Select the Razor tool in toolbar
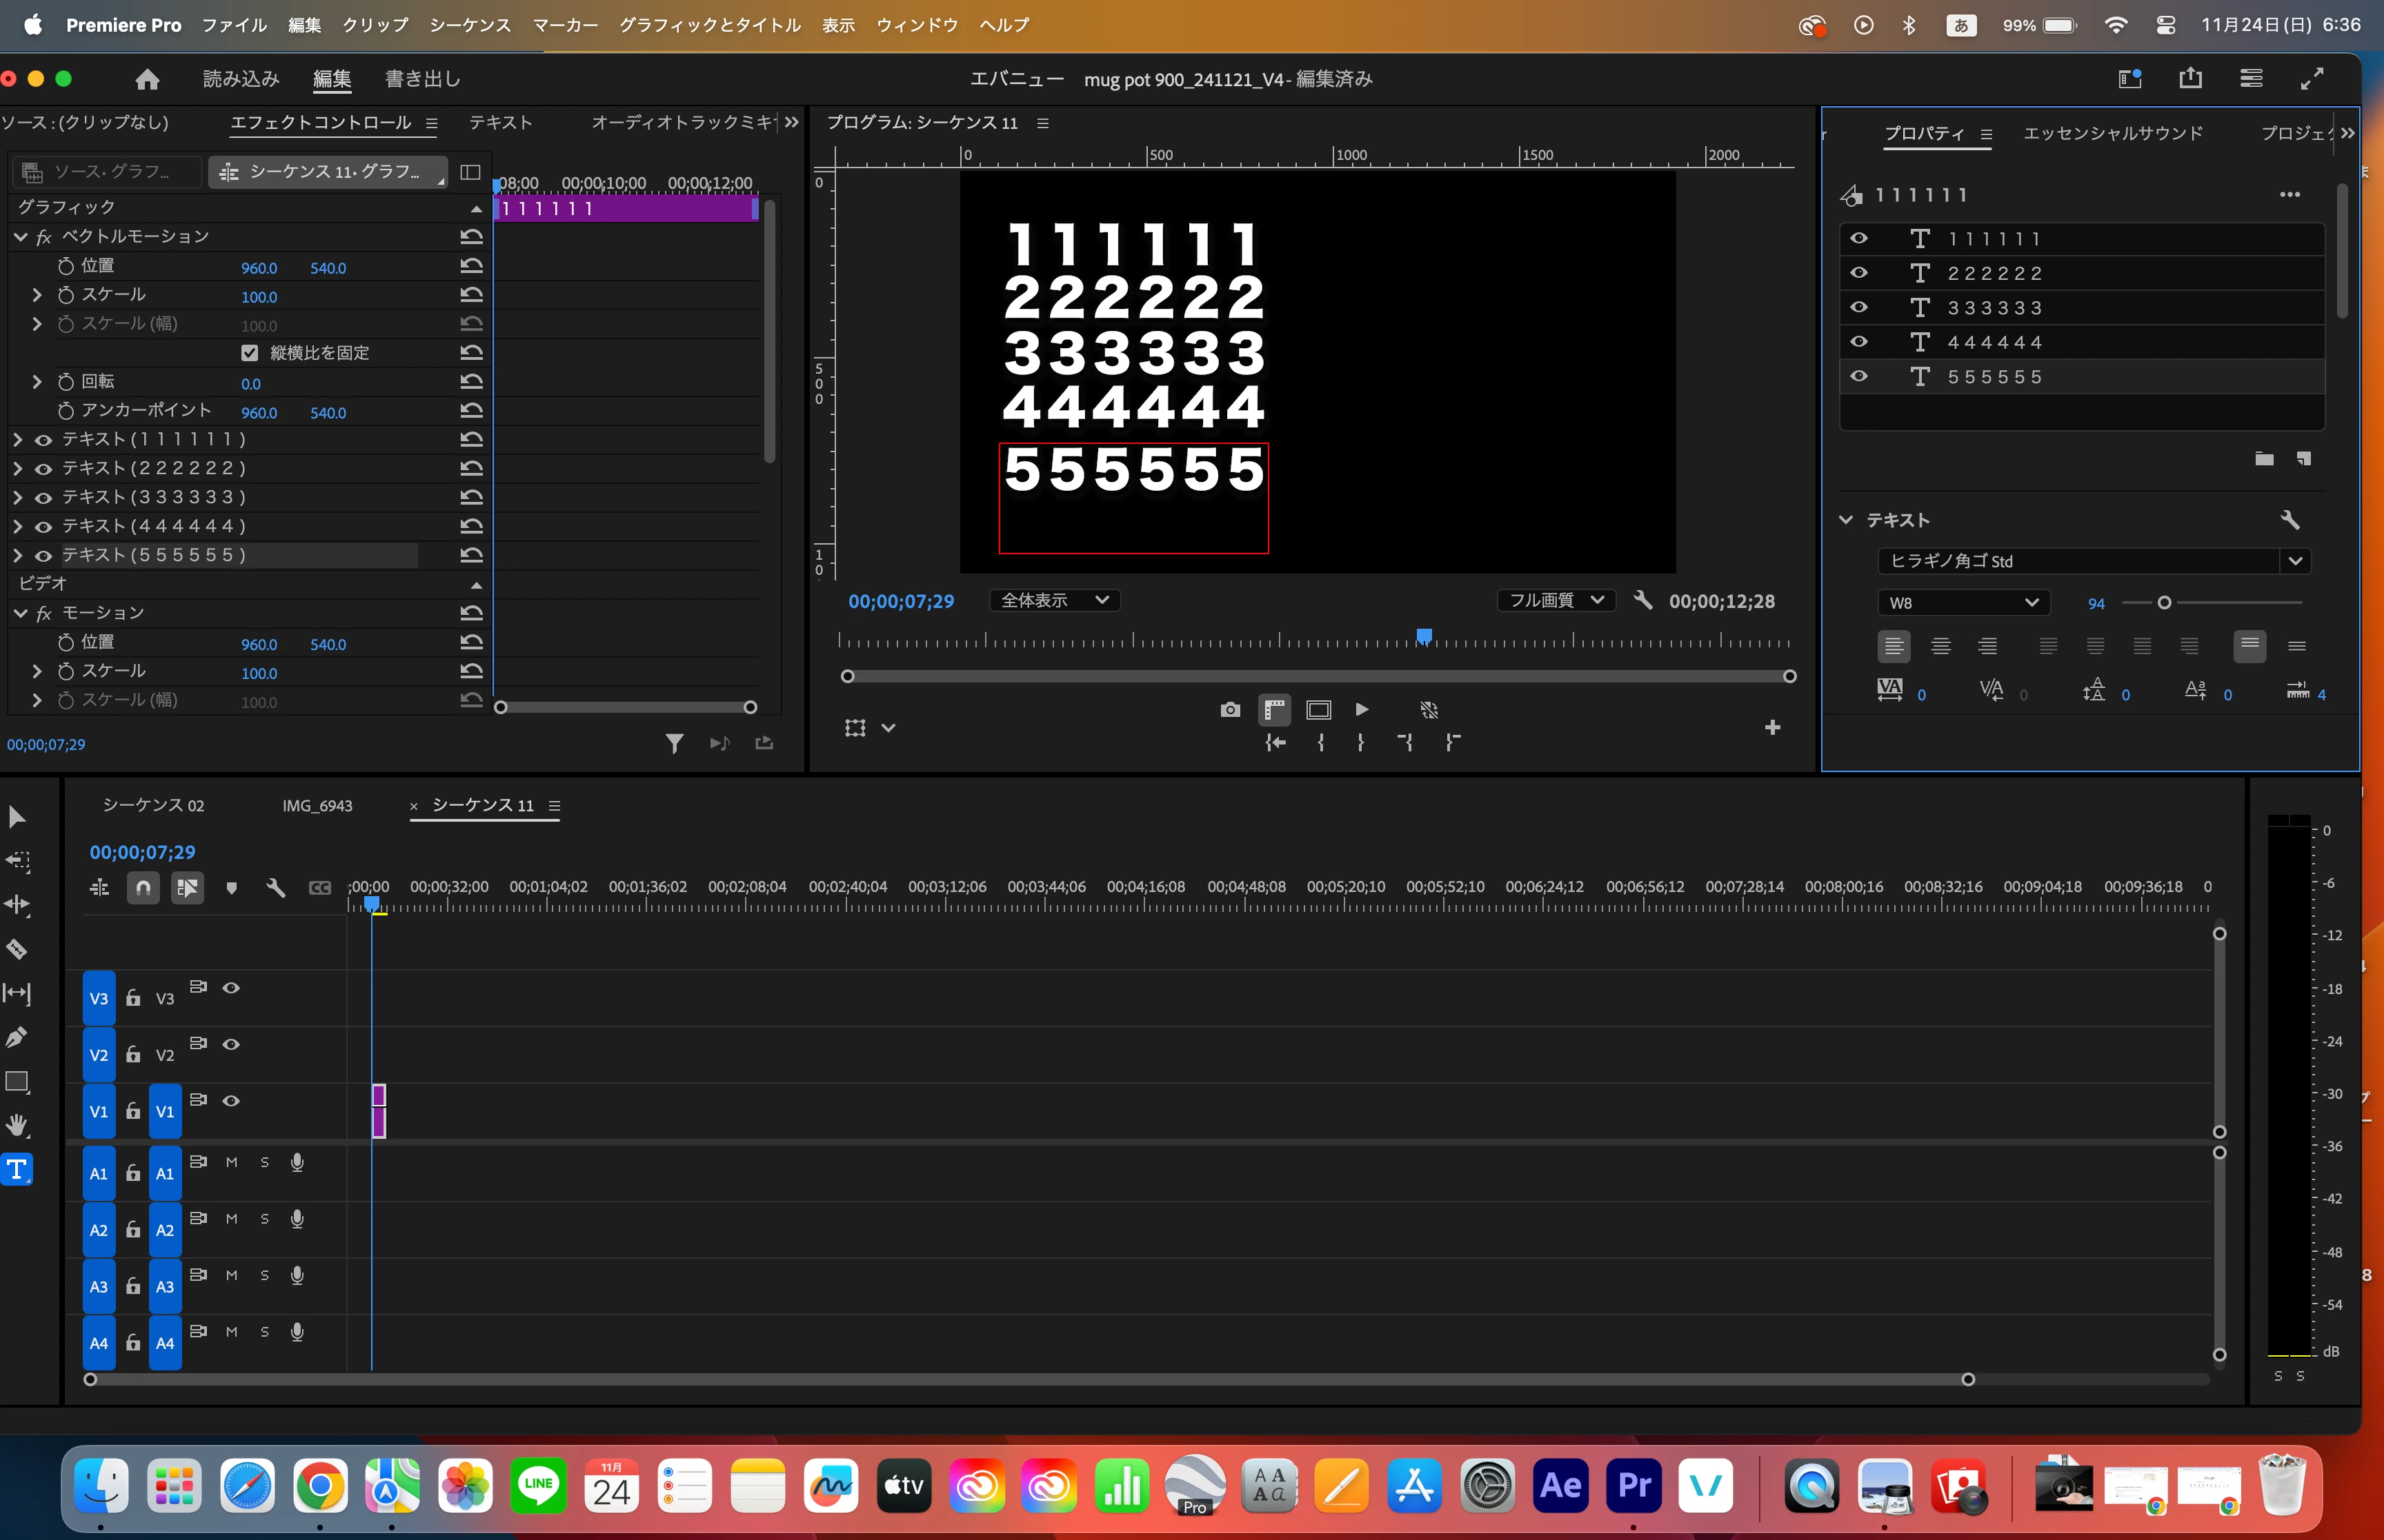 [x=17, y=949]
